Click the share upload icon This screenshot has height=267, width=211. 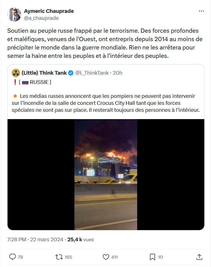coord(199,257)
